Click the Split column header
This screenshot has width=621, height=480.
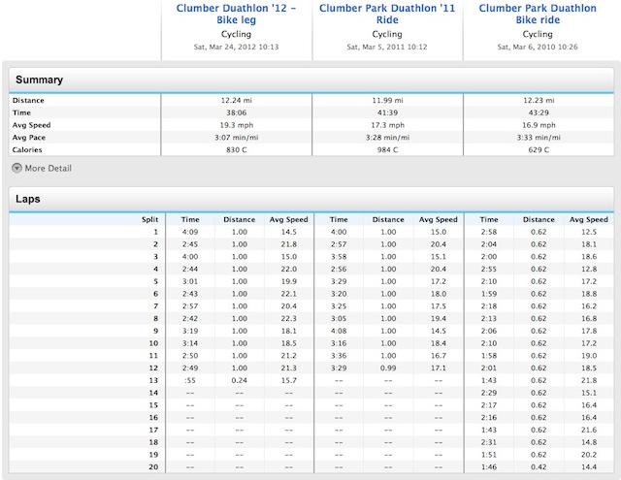[149, 219]
